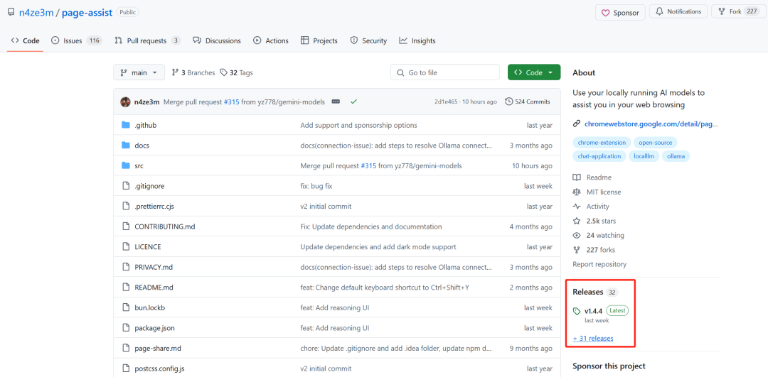Open commit 'feat: Change default keyboard shortcut'
Screen dimensions: 768x377
[385, 288]
